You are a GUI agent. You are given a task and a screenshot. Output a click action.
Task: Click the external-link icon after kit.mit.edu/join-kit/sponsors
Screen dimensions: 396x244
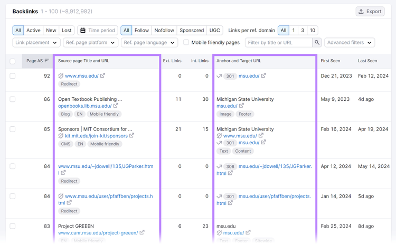[131, 136]
